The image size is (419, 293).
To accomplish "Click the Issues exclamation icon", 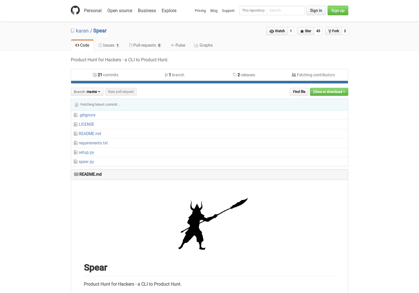I will tap(100, 45).
